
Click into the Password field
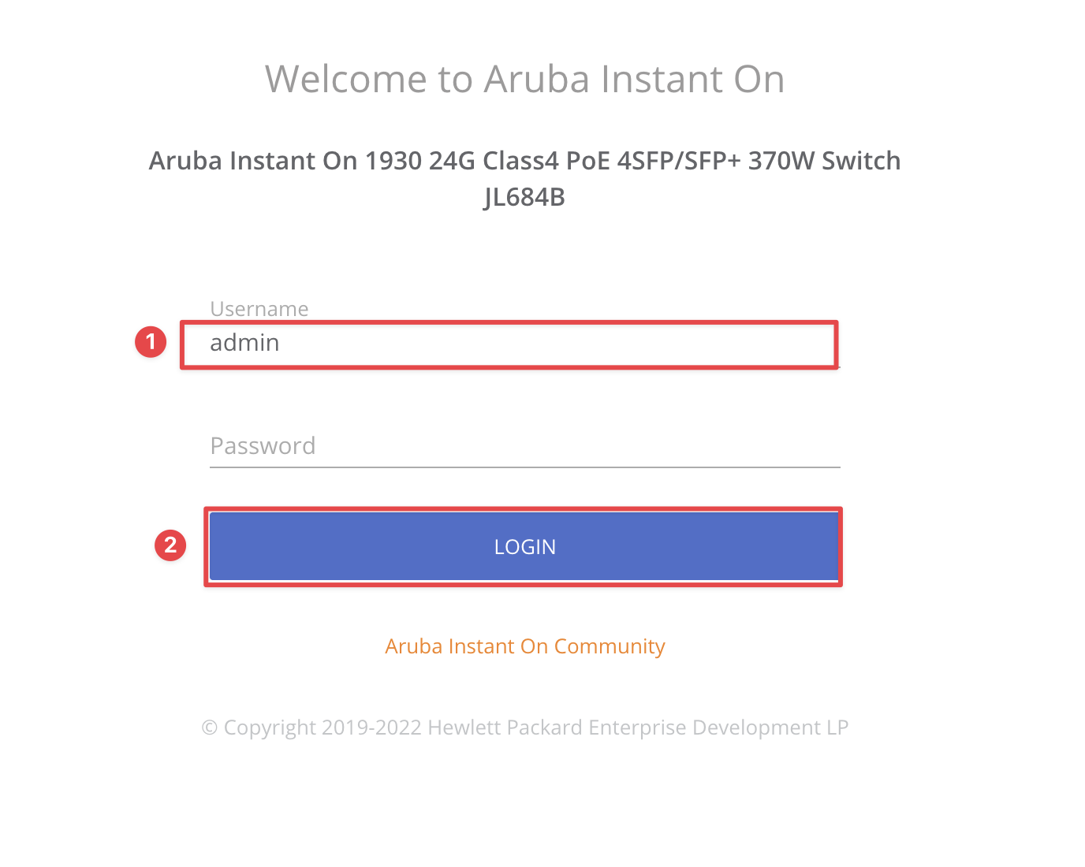[x=524, y=446]
